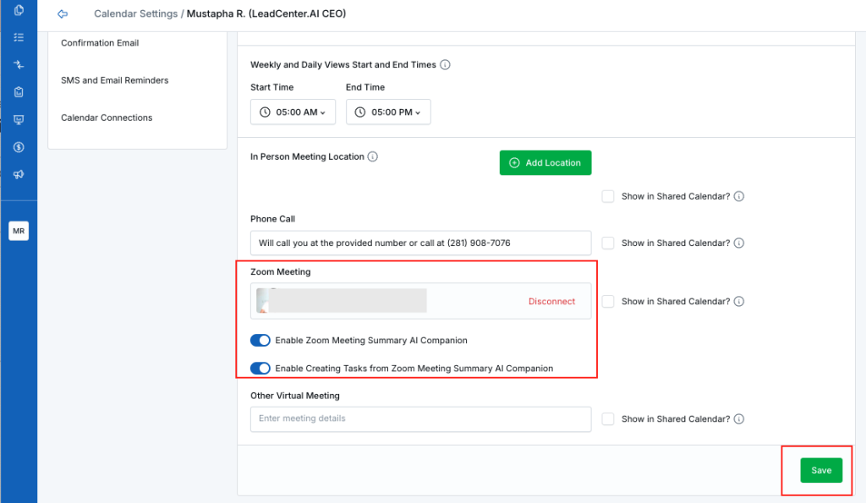
Task: Click the megaphone marketing sidebar icon
Action: (x=19, y=174)
